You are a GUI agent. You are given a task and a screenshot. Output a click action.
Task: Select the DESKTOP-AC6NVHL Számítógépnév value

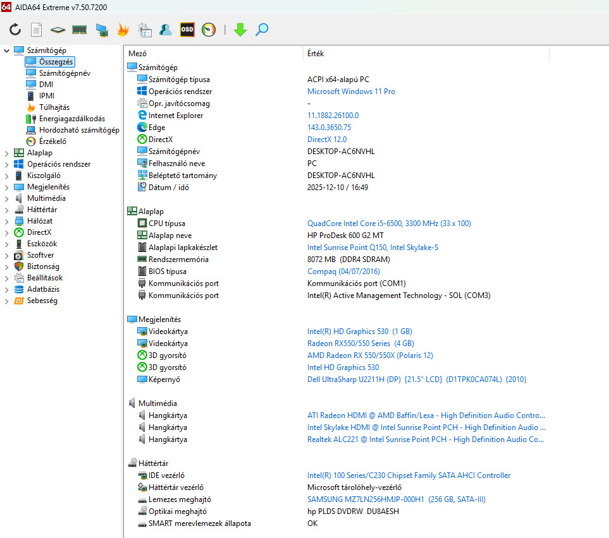341,152
